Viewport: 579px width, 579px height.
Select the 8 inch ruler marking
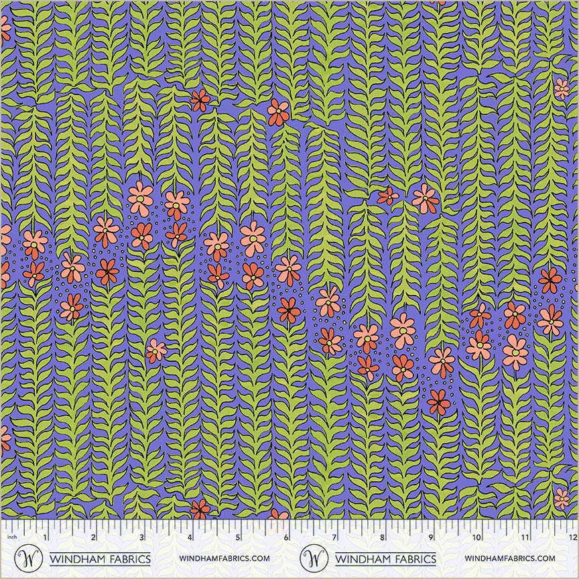pos(383,537)
